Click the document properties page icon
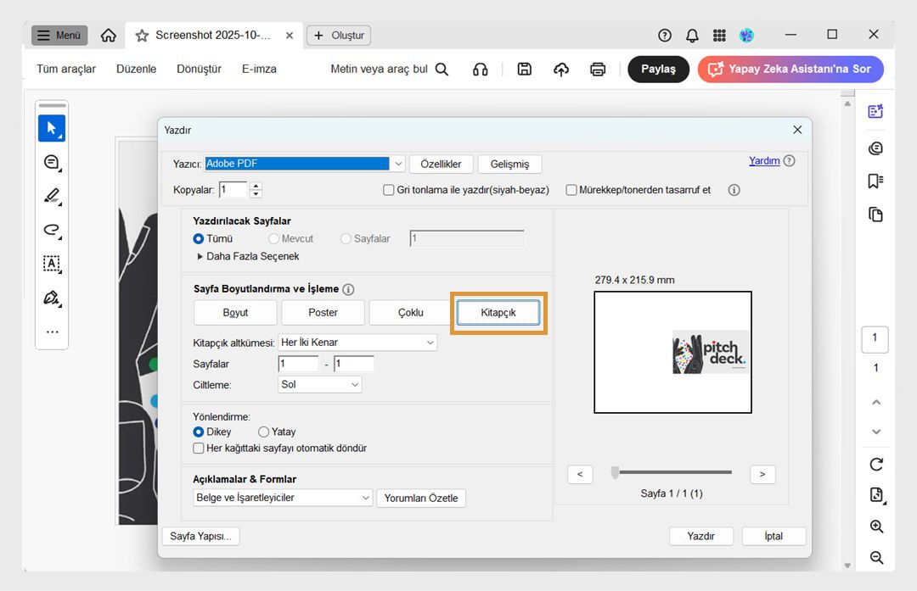The width and height of the screenshot is (917, 591). (x=876, y=495)
